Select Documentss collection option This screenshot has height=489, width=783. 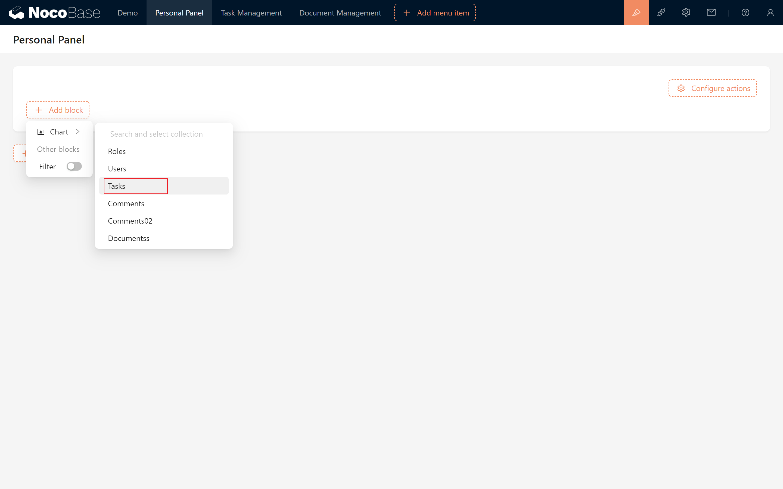(x=129, y=238)
